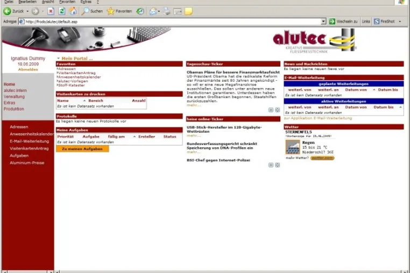Viewport: 410px width, 273px height.
Task: Pause the heise online-Ticker with its pause icon
Action: point(271,165)
